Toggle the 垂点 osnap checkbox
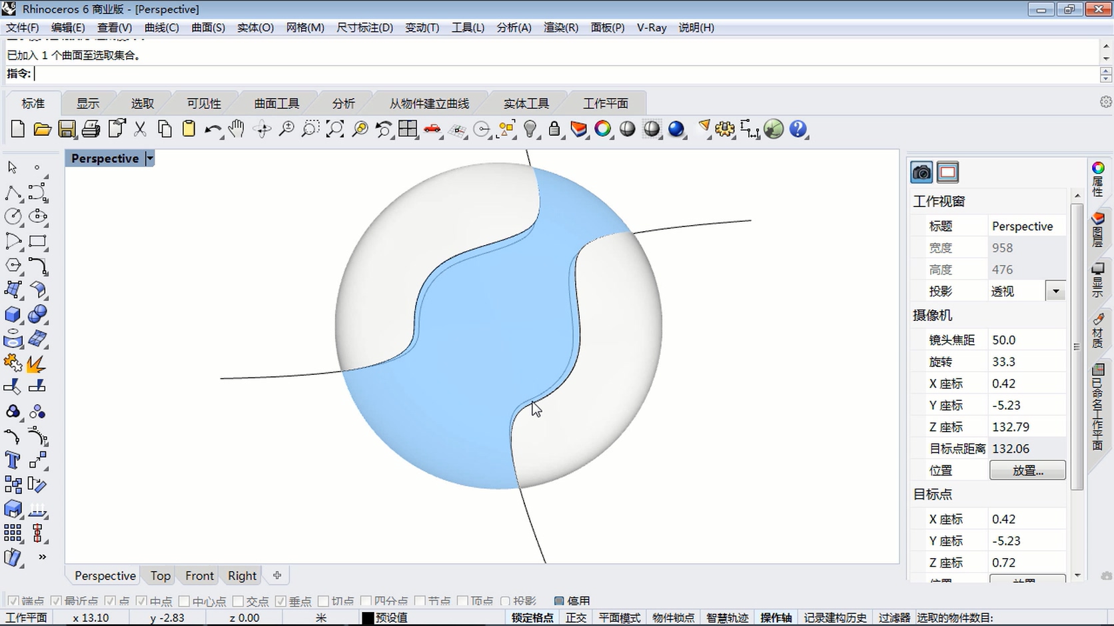The image size is (1114, 626). coord(281,601)
